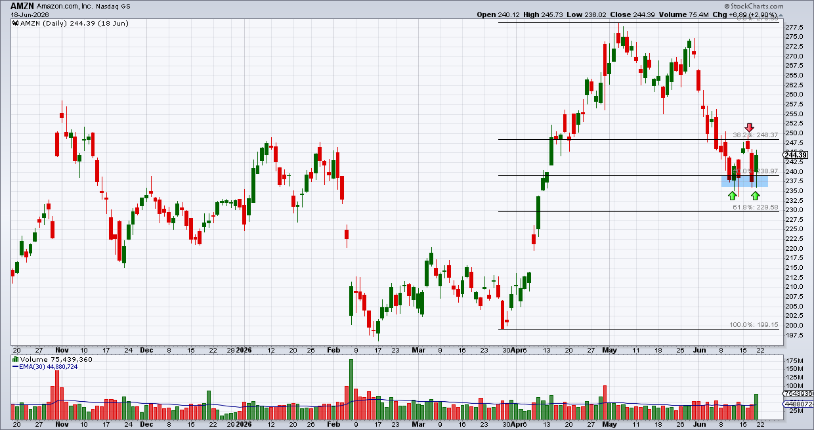Click the red down arrow above the 38.2% line
Image resolution: width=814 pixels, height=430 pixels.
(749, 127)
